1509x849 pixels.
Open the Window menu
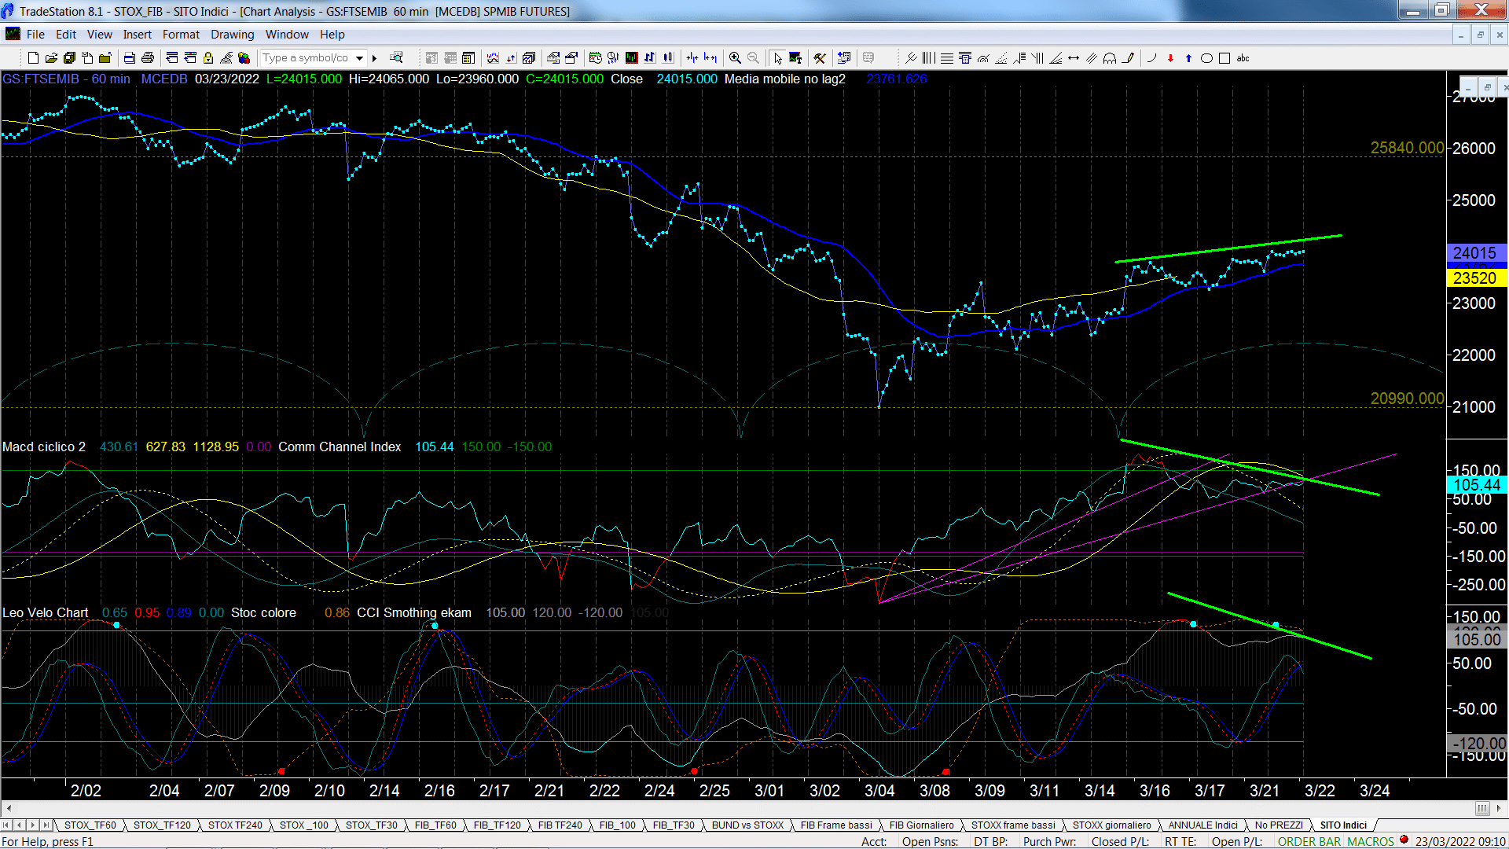click(287, 35)
